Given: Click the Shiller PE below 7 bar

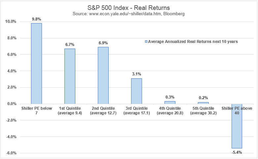Looking at the screenshot, I should click(x=36, y=63).
